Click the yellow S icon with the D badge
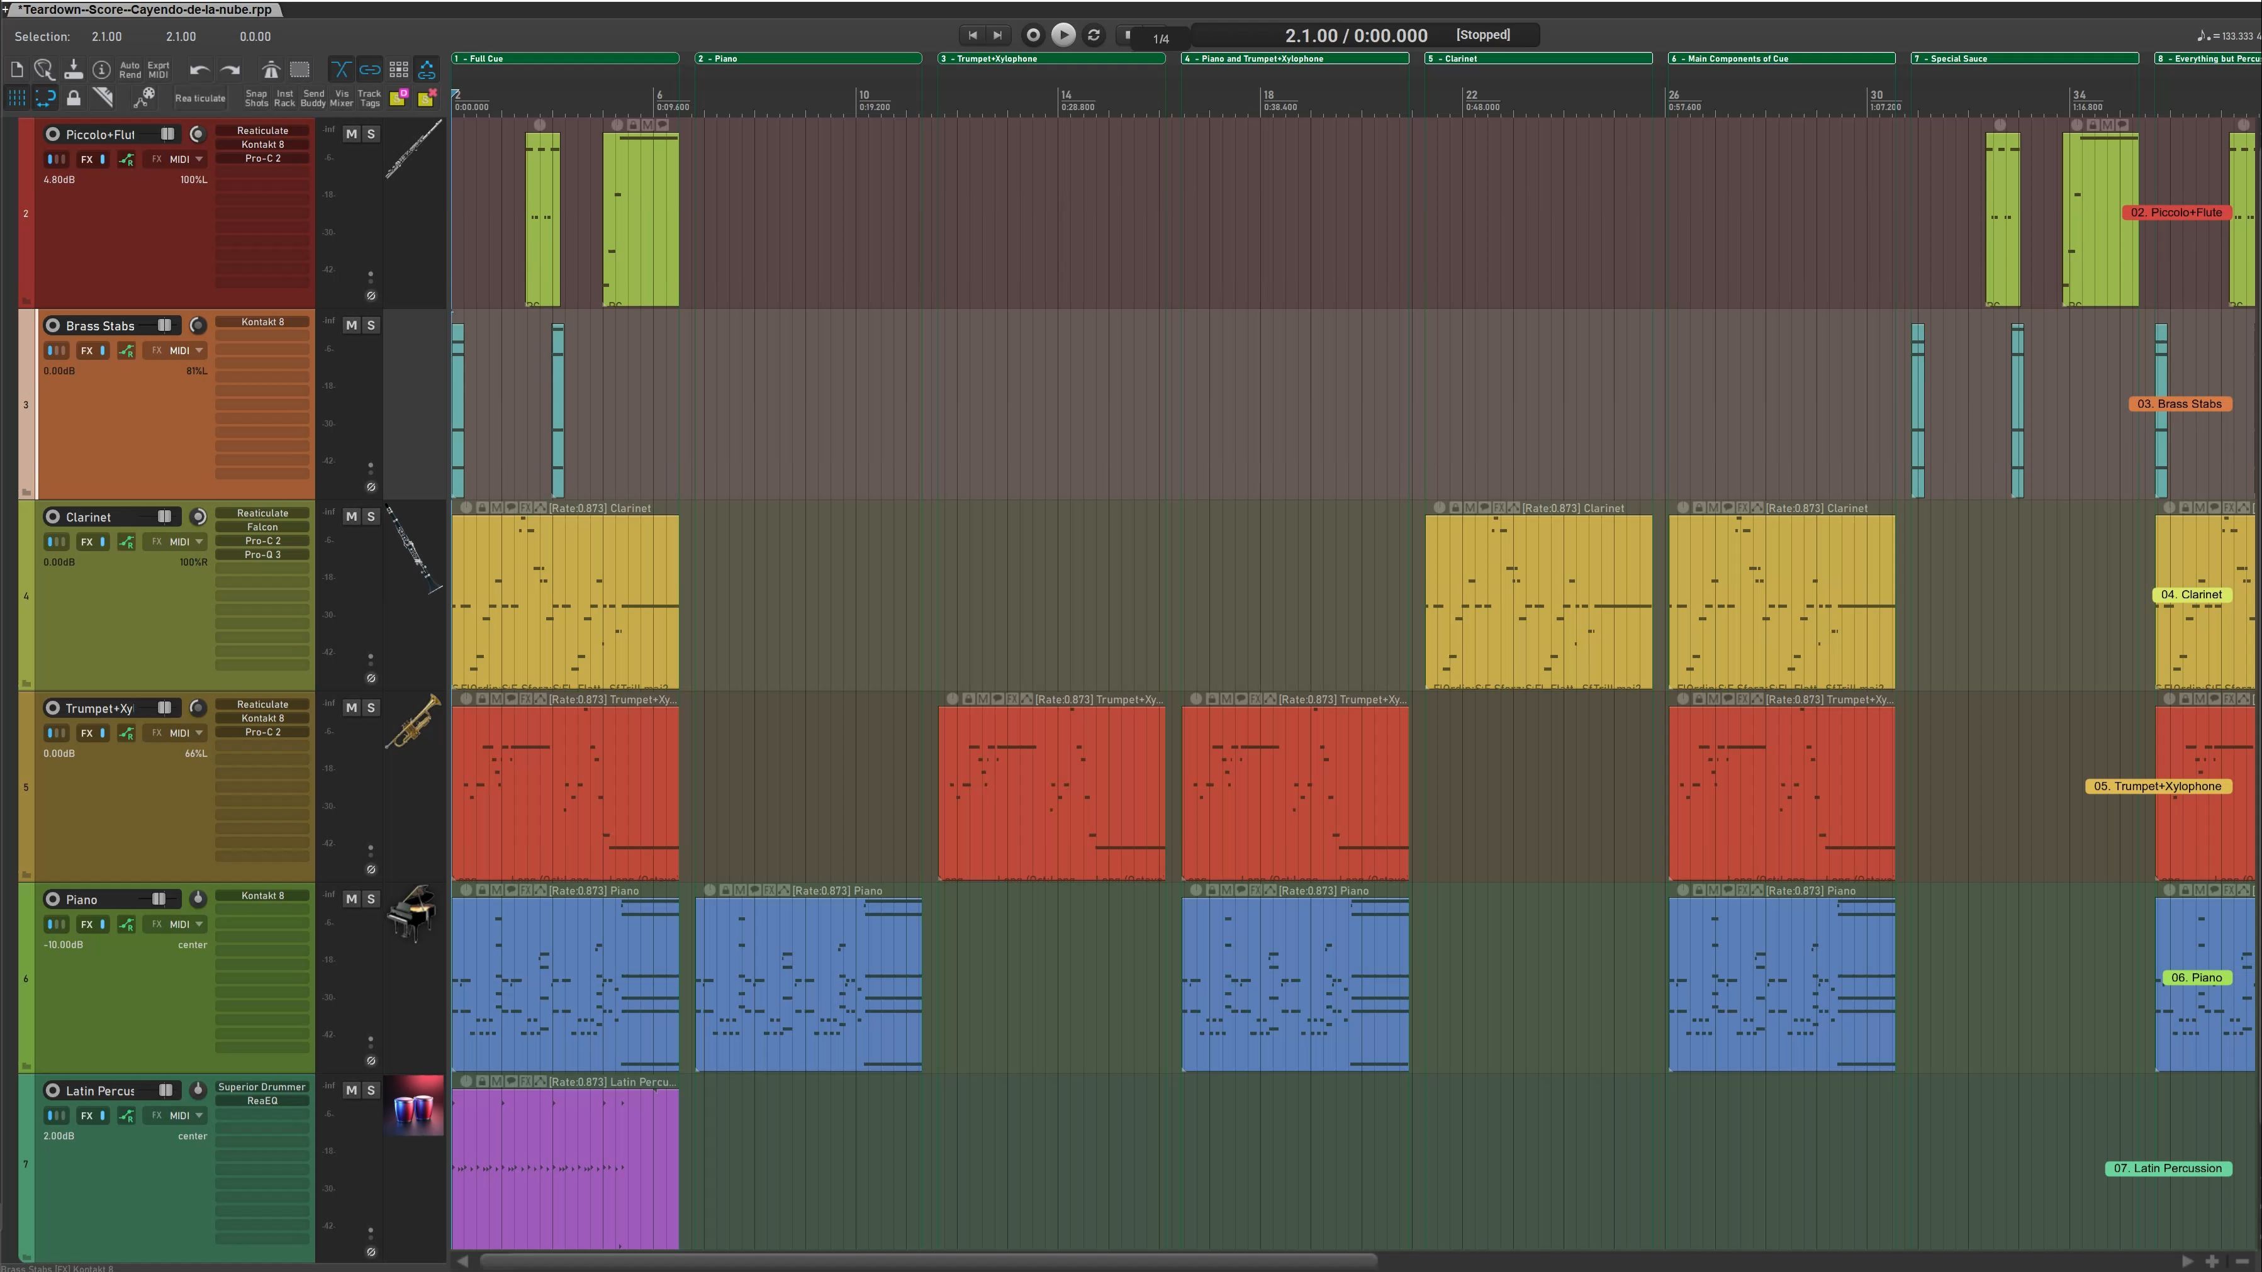Image resolution: width=2262 pixels, height=1272 pixels. (399, 98)
